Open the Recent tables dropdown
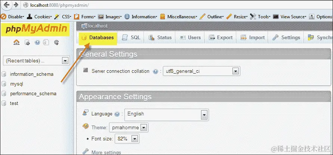Image resolution: width=333 pixels, height=155 pixels. coord(36,61)
